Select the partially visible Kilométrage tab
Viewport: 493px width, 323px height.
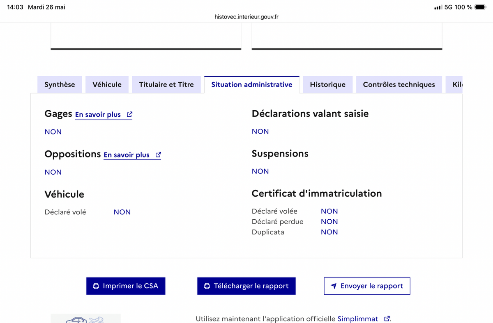pos(454,84)
